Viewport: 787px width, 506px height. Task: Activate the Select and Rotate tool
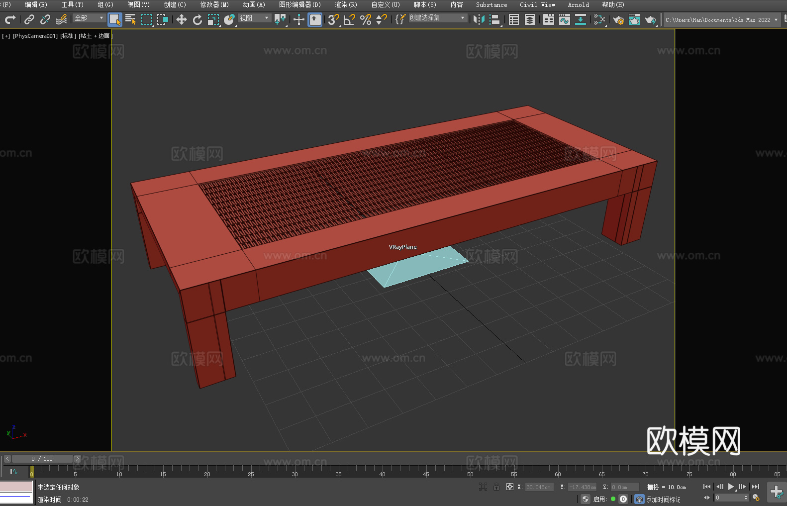pyautogui.click(x=197, y=19)
